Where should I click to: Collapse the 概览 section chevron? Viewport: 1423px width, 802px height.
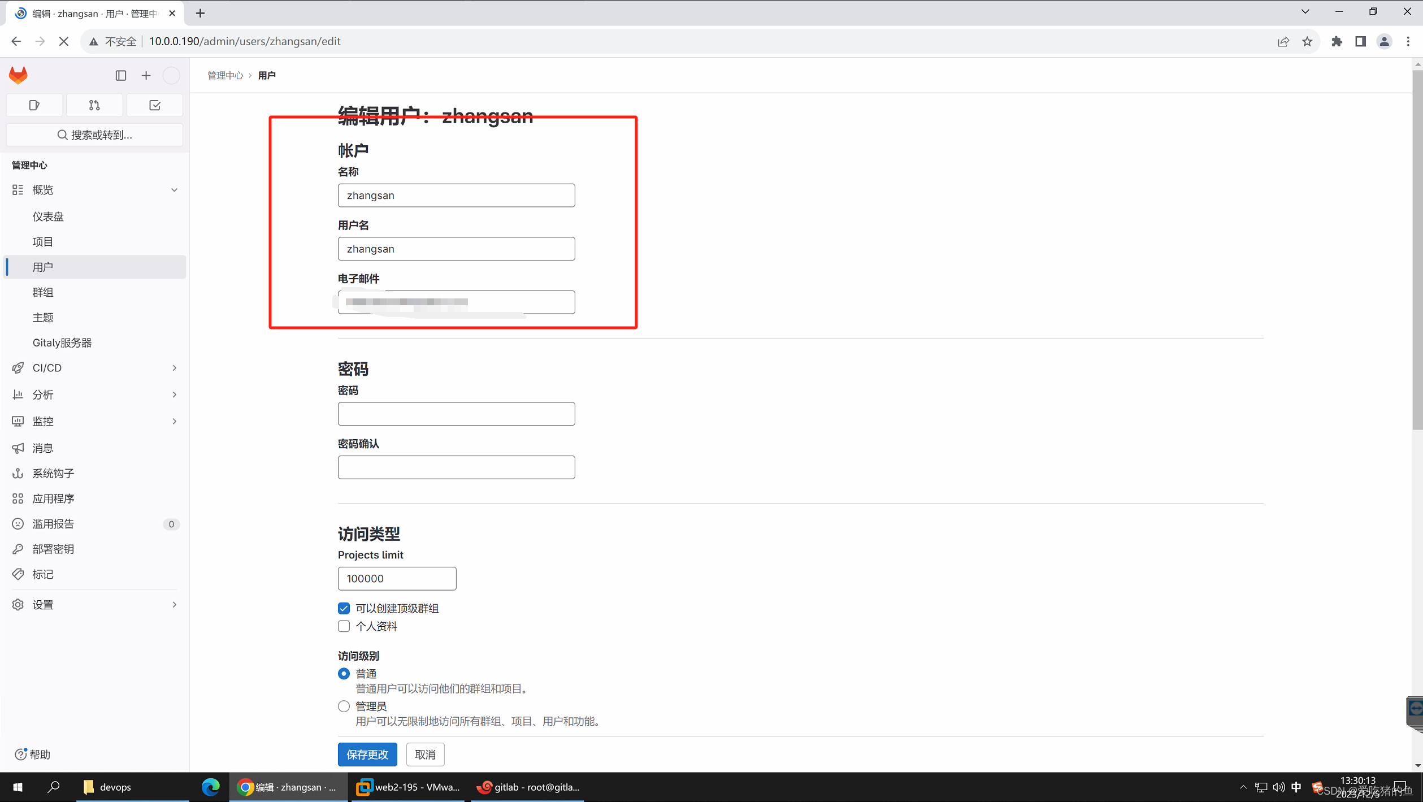[174, 190]
